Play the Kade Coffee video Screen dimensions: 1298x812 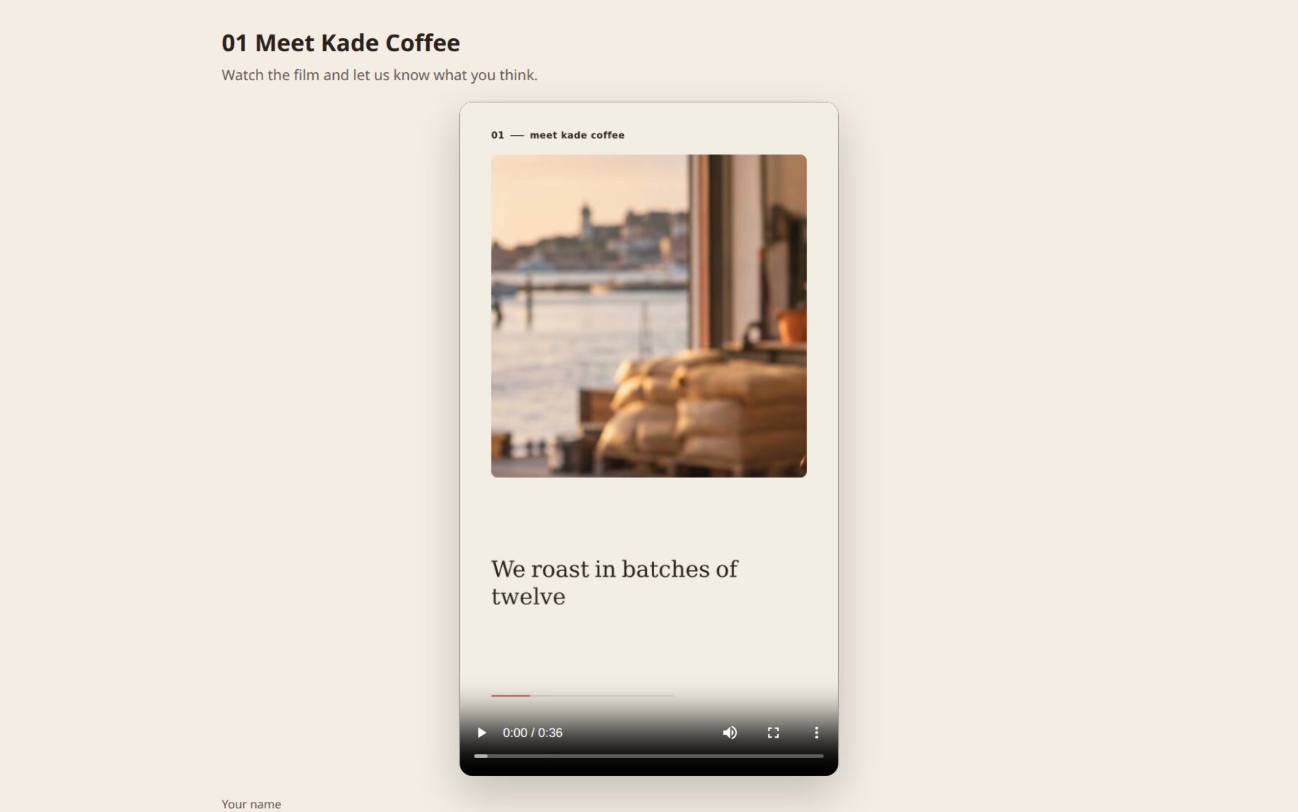click(x=482, y=733)
